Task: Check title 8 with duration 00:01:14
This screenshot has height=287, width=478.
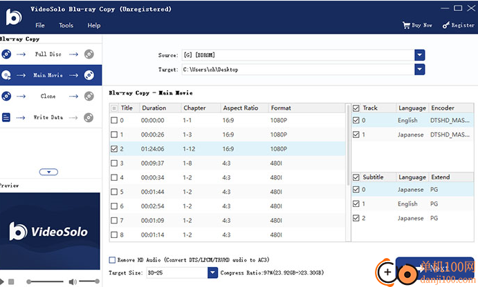Action: pos(114,235)
